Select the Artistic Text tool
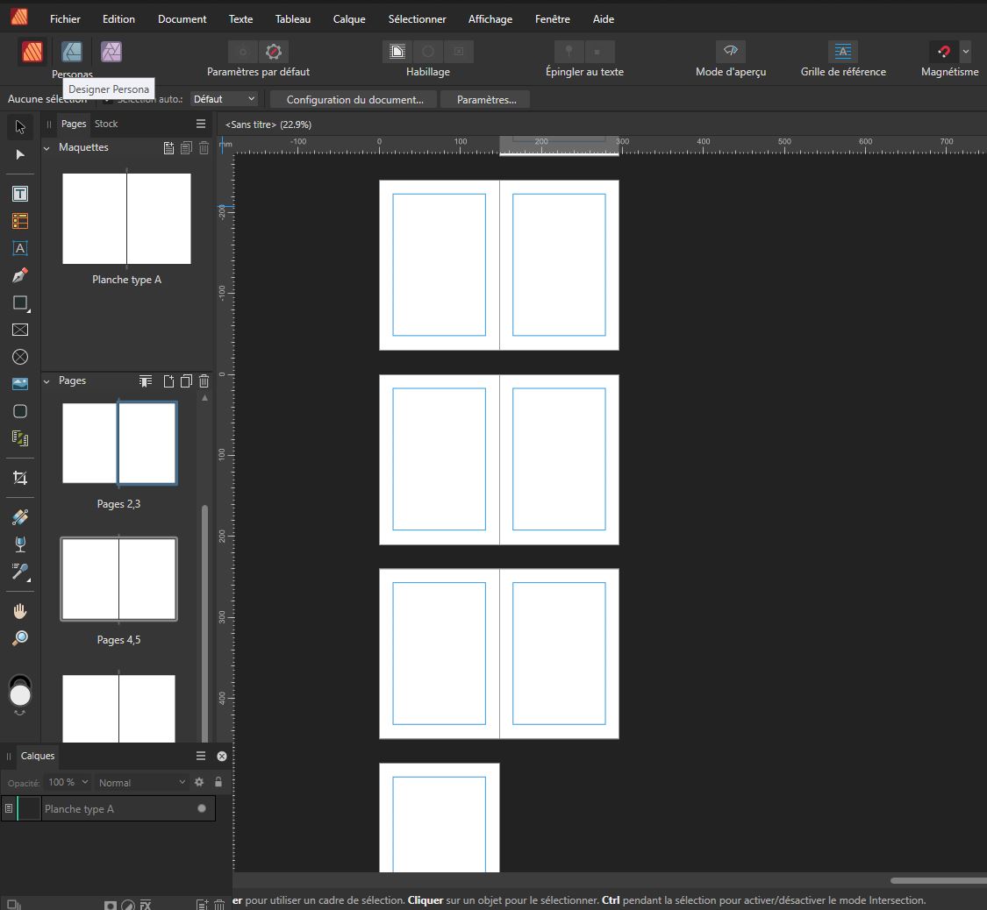The image size is (987, 910). coord(20,248)
